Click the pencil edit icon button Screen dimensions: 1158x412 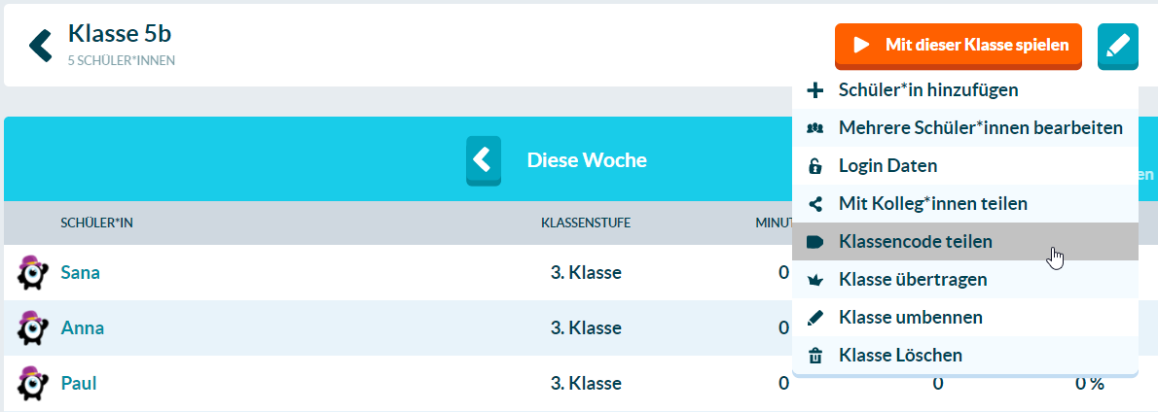pos(1117,47)
